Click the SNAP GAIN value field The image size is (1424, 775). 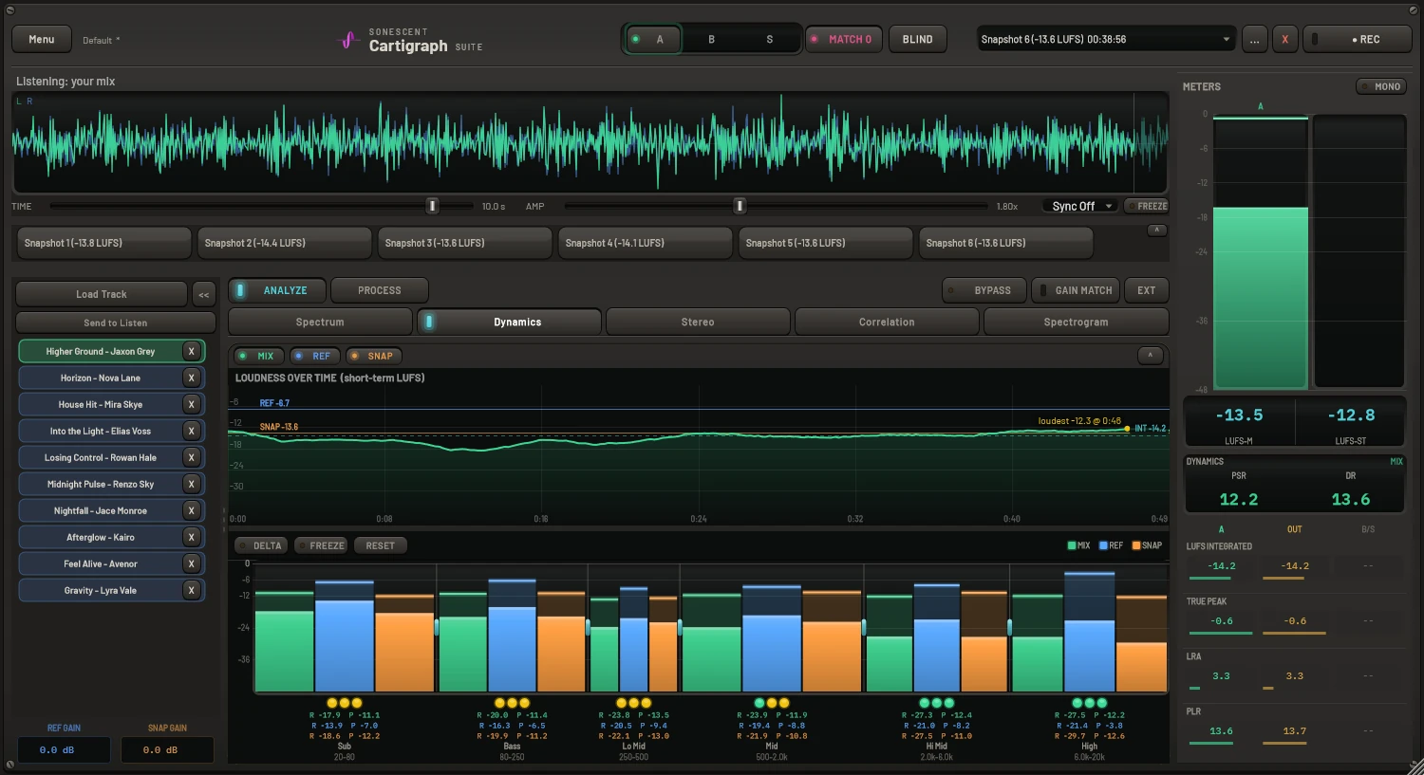(167, 749)
